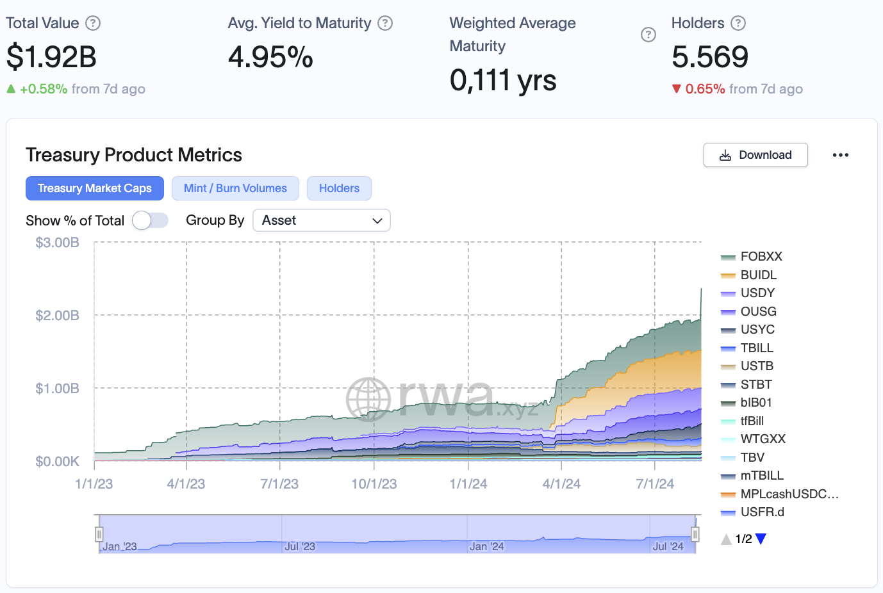
Task: Click the help icon next to Holders
Action: coord(738,23)
